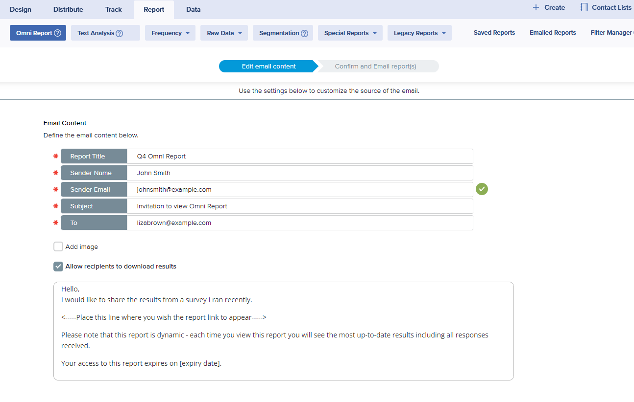
Task: Go to the Distribute tab
Action: tap(68, 9)
